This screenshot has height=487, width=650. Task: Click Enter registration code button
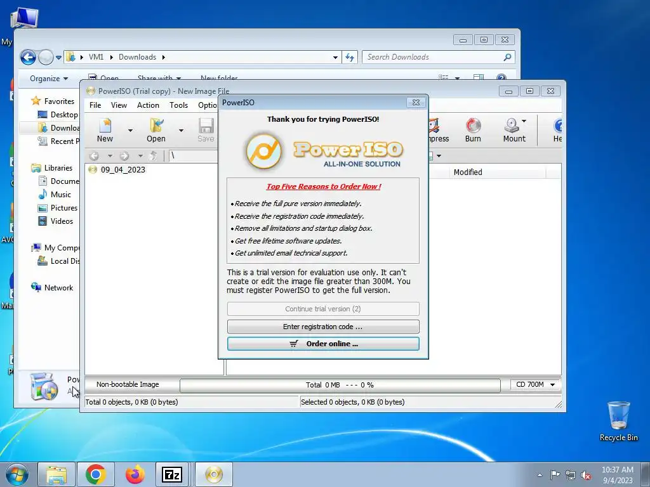323,327
